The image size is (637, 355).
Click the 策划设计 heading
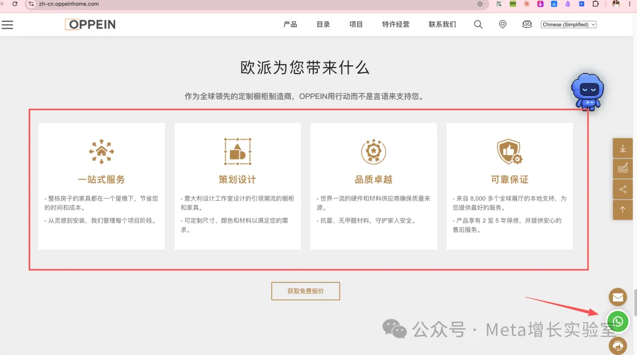tap(238, 180)
